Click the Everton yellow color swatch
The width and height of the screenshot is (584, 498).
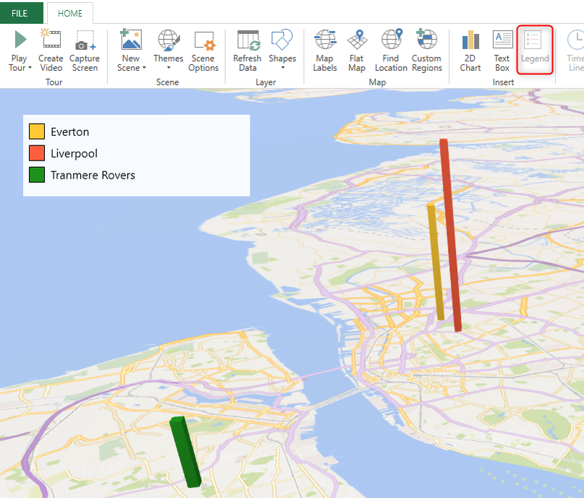(37, 132)
